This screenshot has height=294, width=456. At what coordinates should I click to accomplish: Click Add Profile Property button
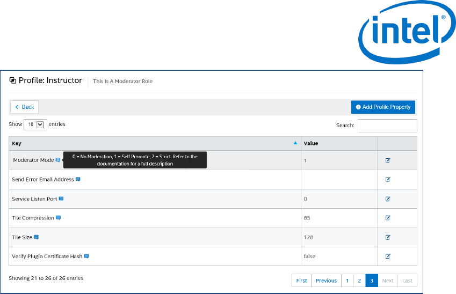pos(383,107)
